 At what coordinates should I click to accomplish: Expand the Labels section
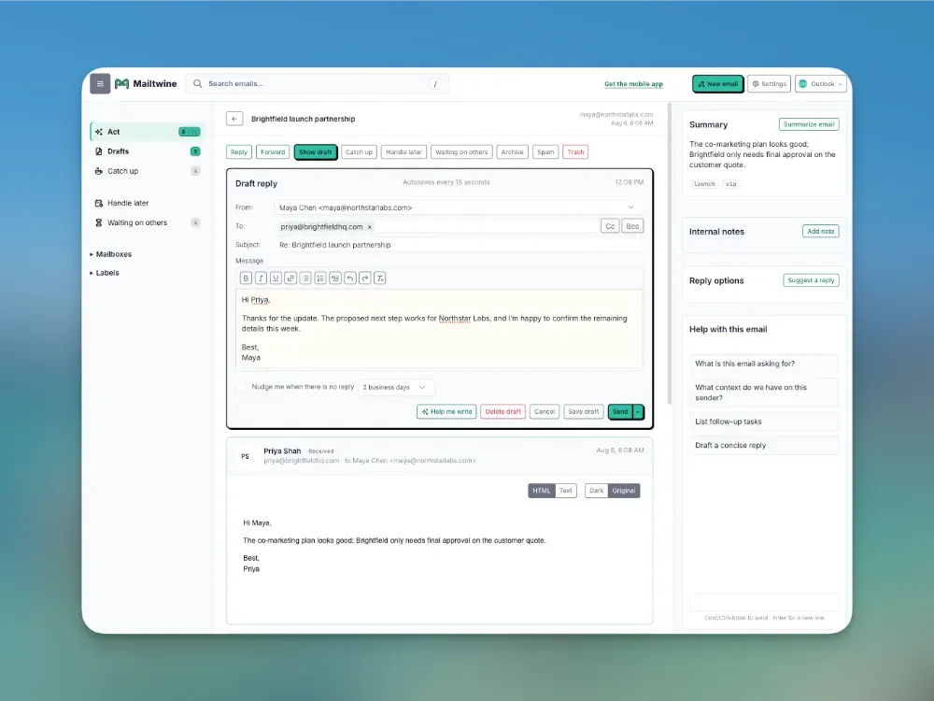[105, 273]
